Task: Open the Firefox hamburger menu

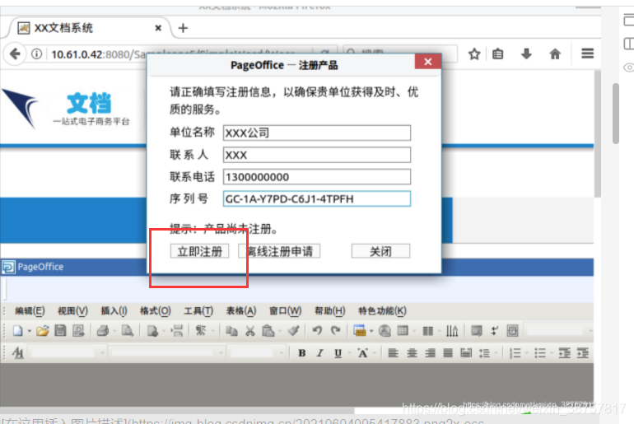Action: (x=588, y=54)
